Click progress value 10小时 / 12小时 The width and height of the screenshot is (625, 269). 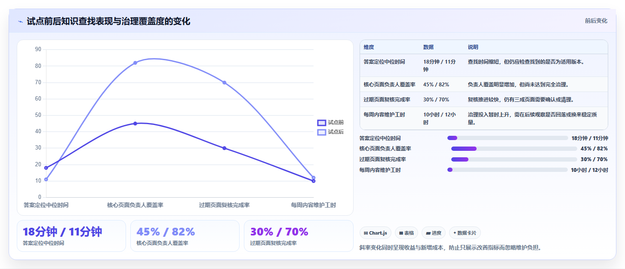[x=590, y=170]
